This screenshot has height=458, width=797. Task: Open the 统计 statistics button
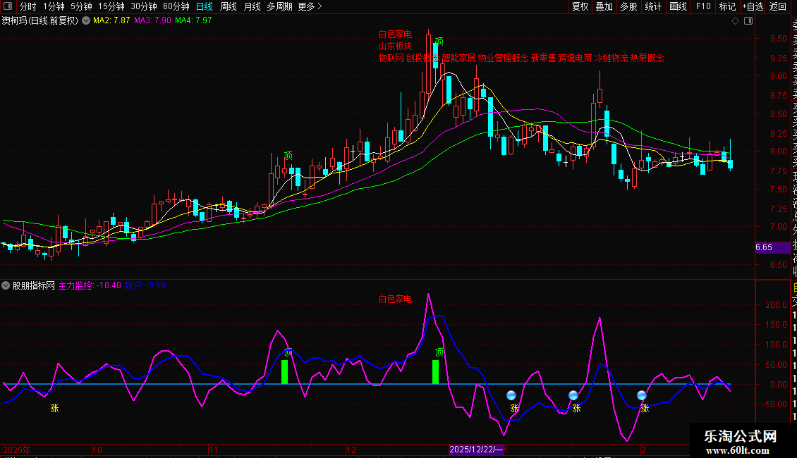pos(653,6)
